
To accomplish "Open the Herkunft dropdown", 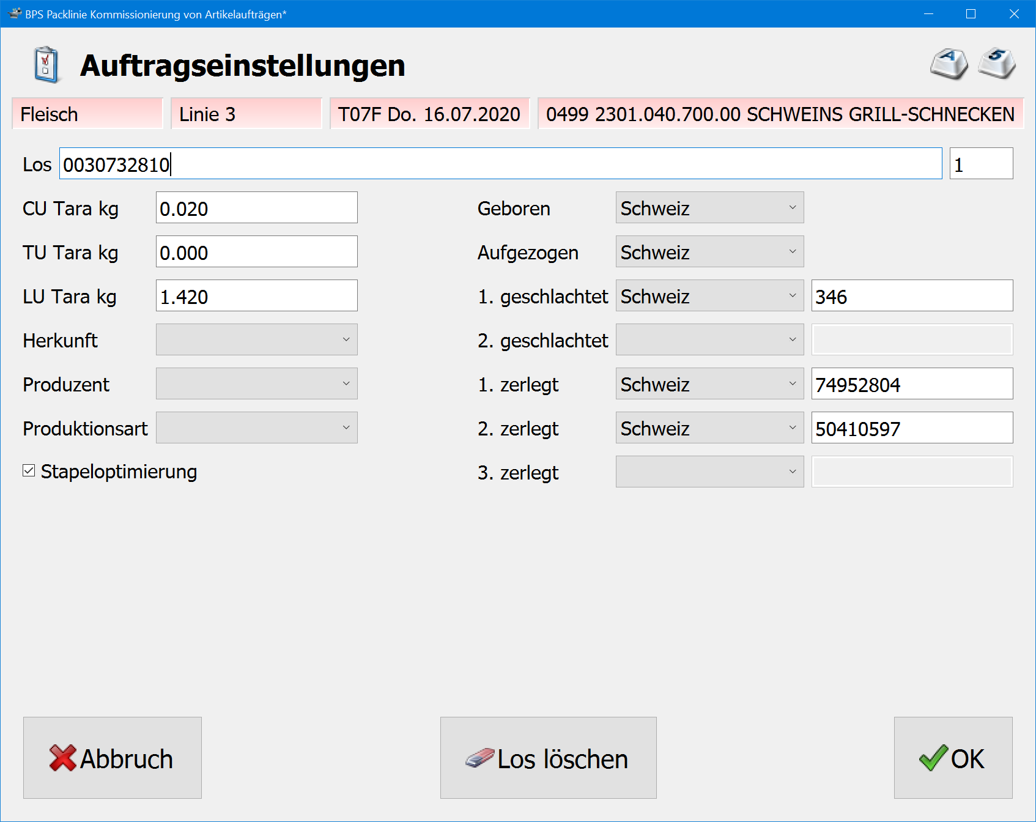I will 256,340.
